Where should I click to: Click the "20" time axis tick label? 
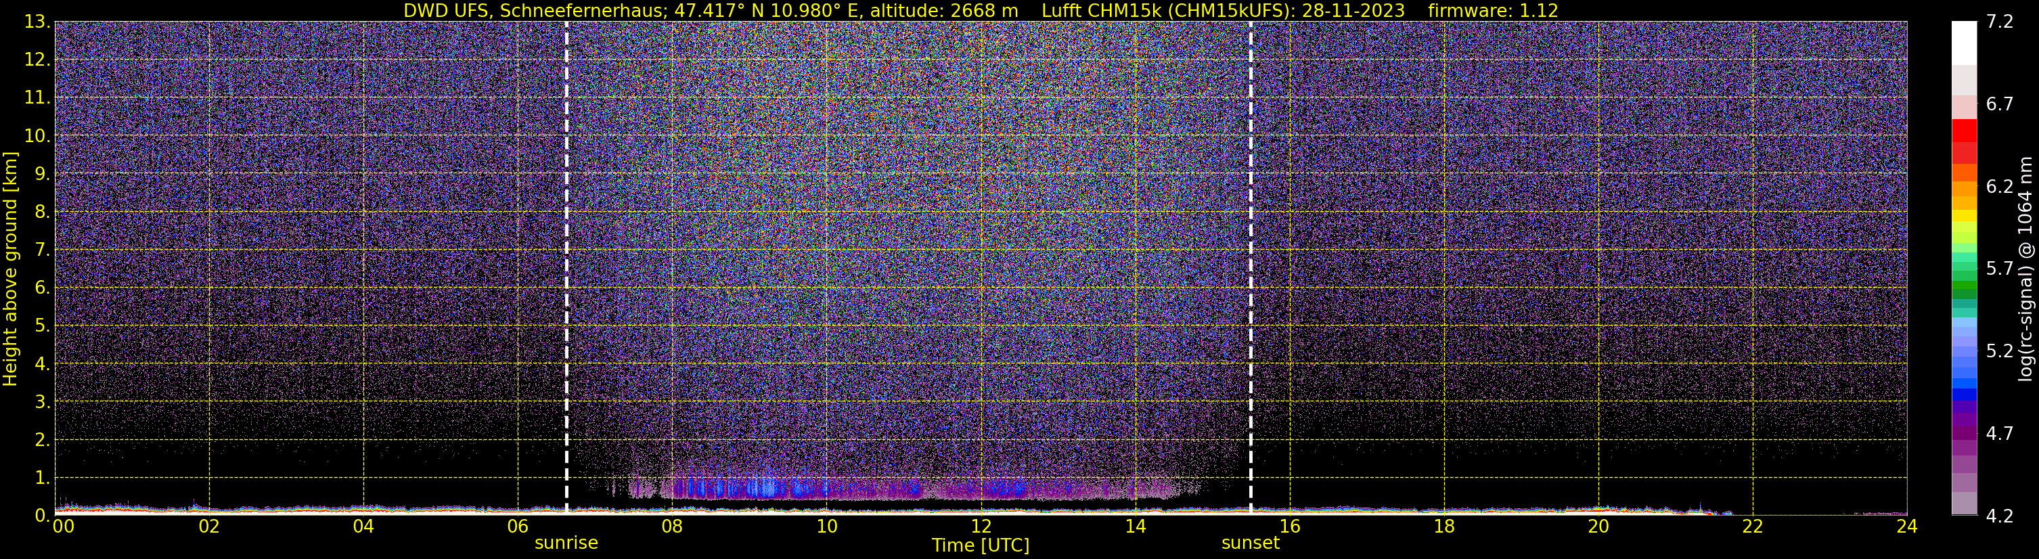1598,527
